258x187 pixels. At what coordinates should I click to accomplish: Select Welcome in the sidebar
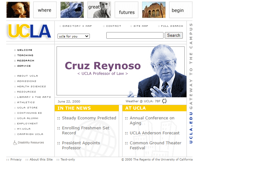click(x=23, y=50)
